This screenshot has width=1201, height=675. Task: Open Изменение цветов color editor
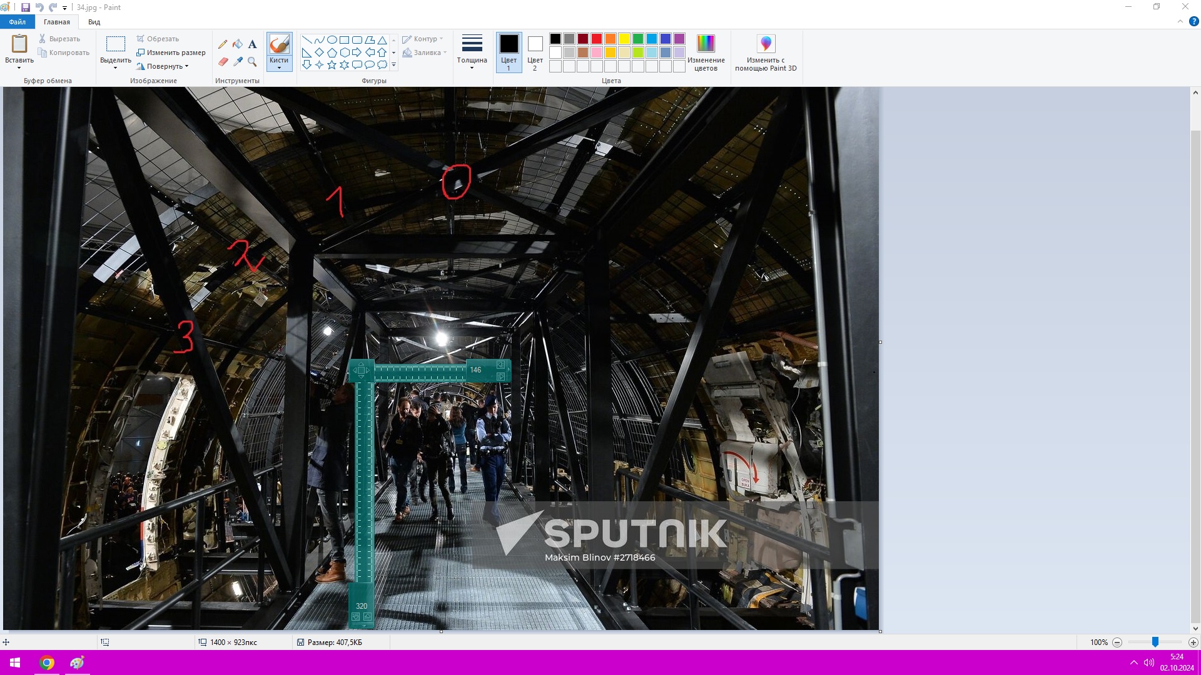706,52
